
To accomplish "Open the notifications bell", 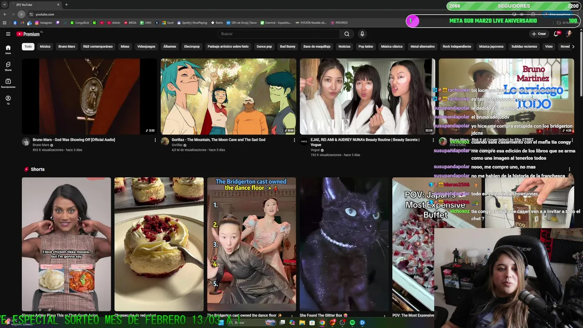I will [556, 34].
